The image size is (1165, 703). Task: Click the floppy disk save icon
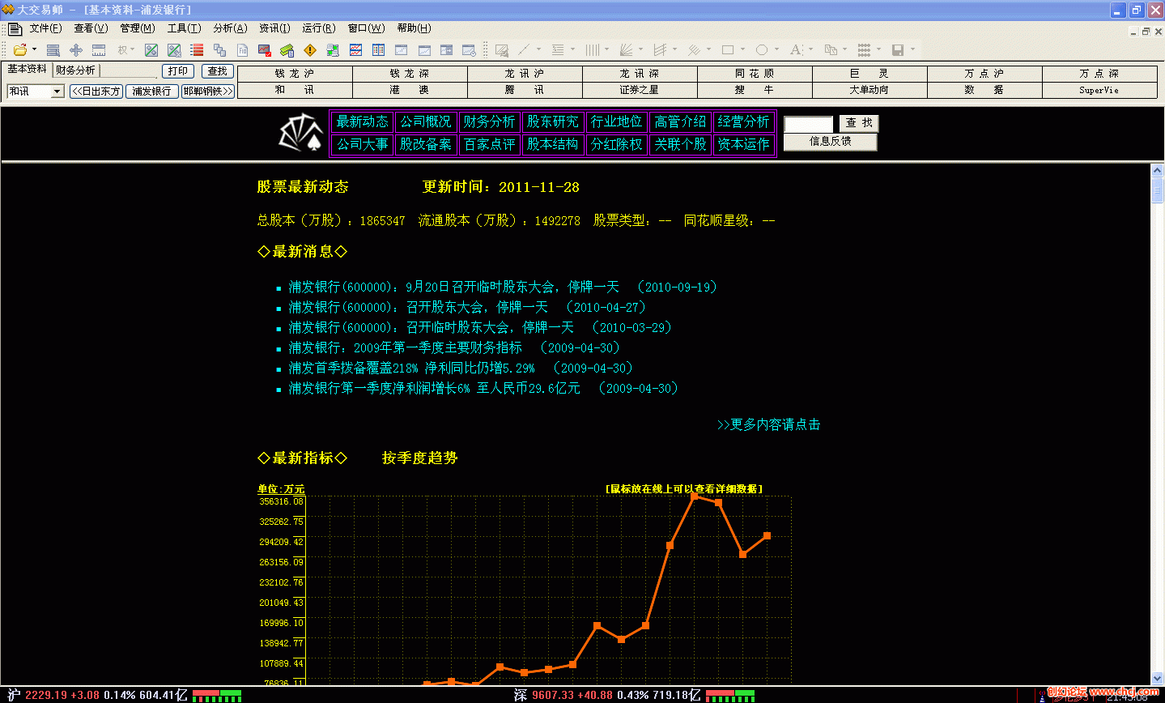pyautogui.click(x=898, y=49)
